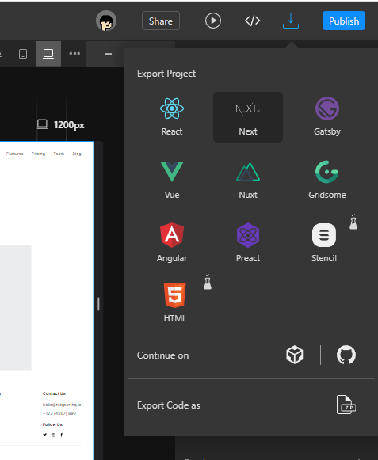Image resolution: width=378 pixels, height=460 pixels.
Task: Export code as ZIP file icon
Action: [x=346, y=405]
